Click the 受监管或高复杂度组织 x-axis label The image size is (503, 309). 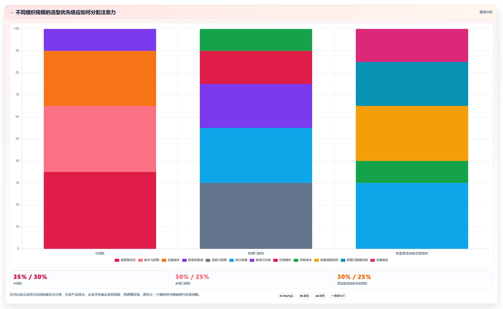[x=412, y=253]
